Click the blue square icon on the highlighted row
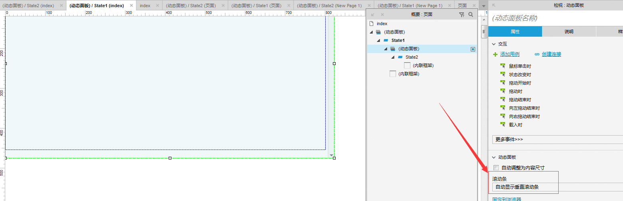The image size is (623, 201). tap(473, 49)
